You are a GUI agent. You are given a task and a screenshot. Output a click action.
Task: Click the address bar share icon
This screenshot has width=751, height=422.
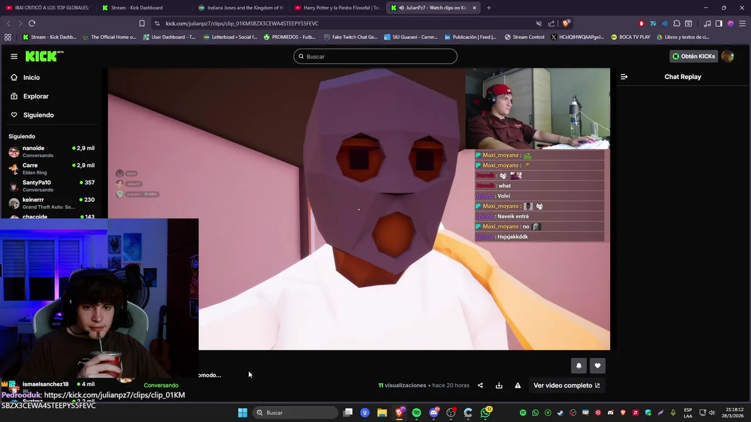tap(552, 23)
